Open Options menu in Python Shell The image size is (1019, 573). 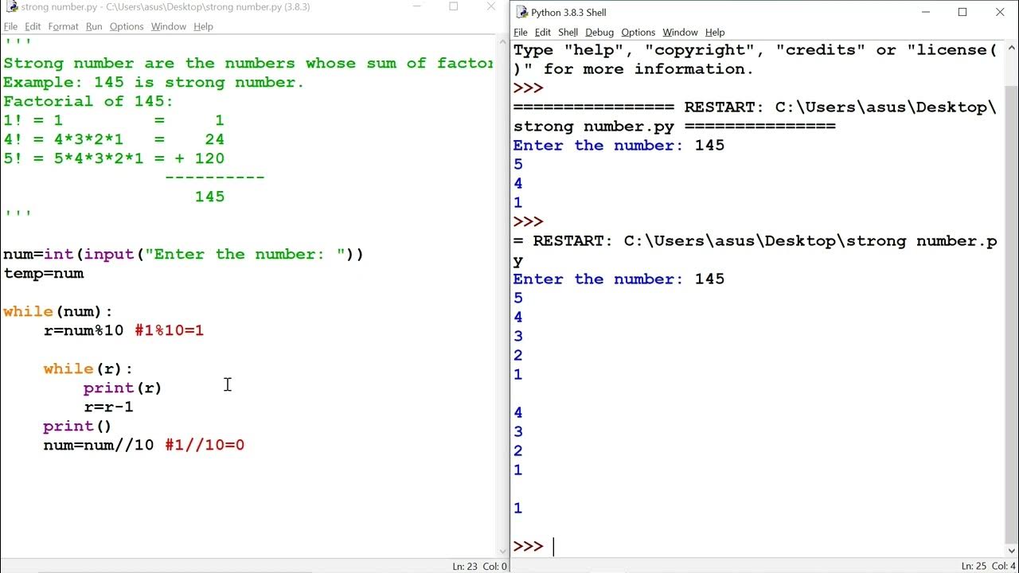coord(638,33)
